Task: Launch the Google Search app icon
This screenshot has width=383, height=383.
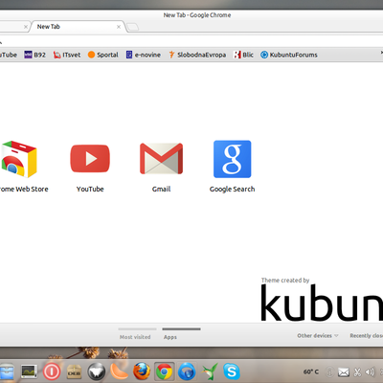Action: click(x=233, y=159)
